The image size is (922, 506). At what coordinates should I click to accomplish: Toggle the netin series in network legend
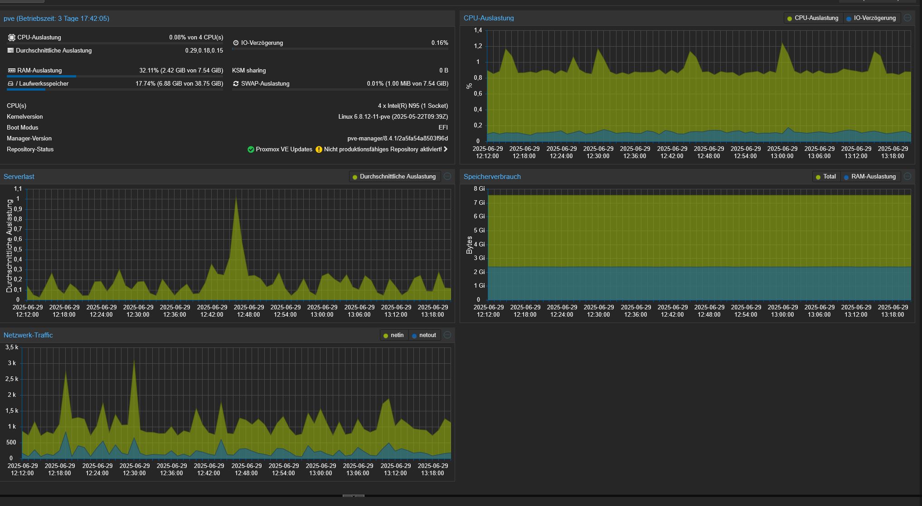pos(393,335)
